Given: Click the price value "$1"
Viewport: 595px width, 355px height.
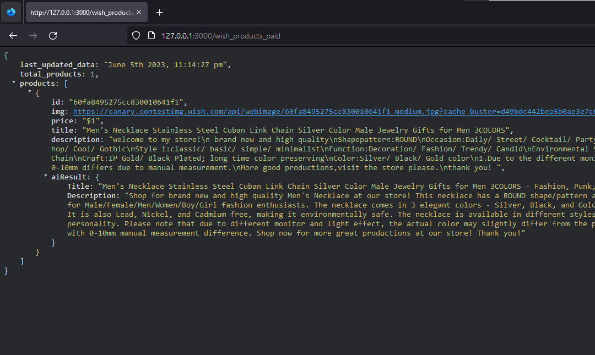Looking at the screenshot, I should pyautogui.click(x=92, y=121).
